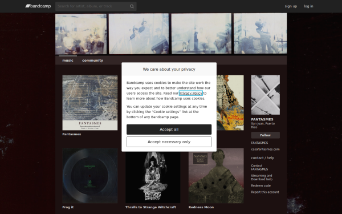Open Streaming and Download help
342x214 pixels.
[x=262, y=177]
